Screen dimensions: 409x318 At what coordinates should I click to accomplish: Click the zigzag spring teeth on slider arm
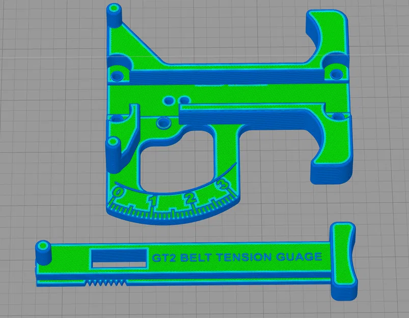105,282
